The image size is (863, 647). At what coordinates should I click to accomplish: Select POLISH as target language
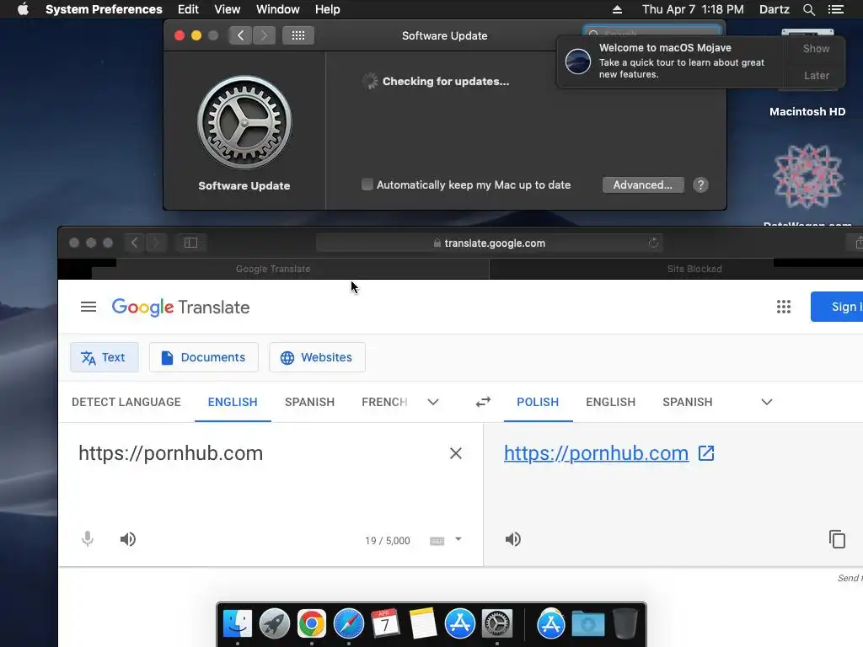(538, 402)
